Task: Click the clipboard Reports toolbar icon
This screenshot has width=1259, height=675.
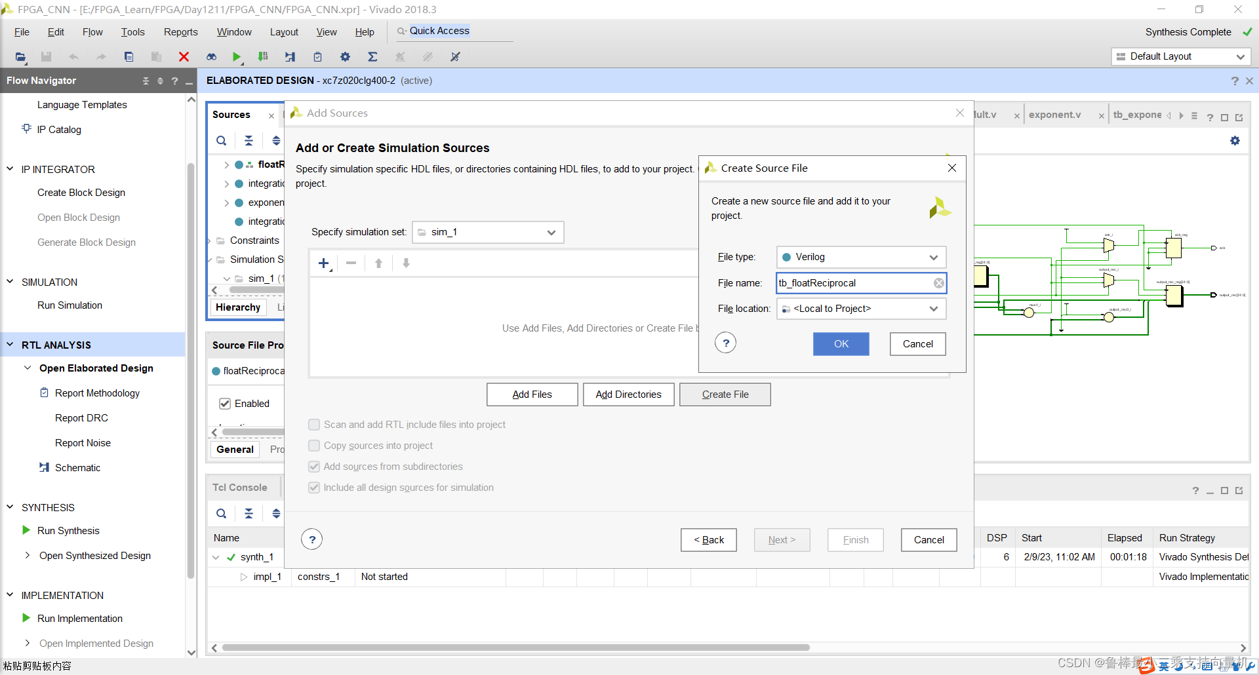Action: pos(317,57)
